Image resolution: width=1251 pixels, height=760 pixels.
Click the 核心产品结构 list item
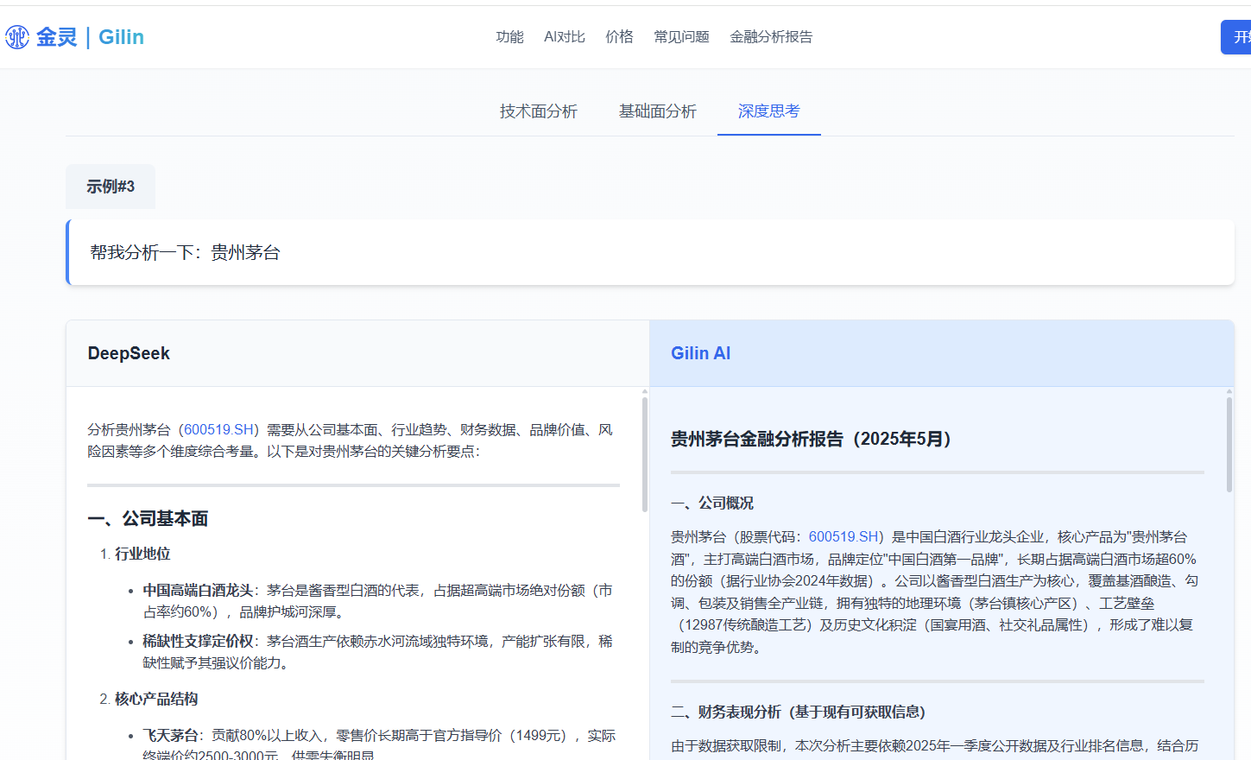(x=156, y=699)
